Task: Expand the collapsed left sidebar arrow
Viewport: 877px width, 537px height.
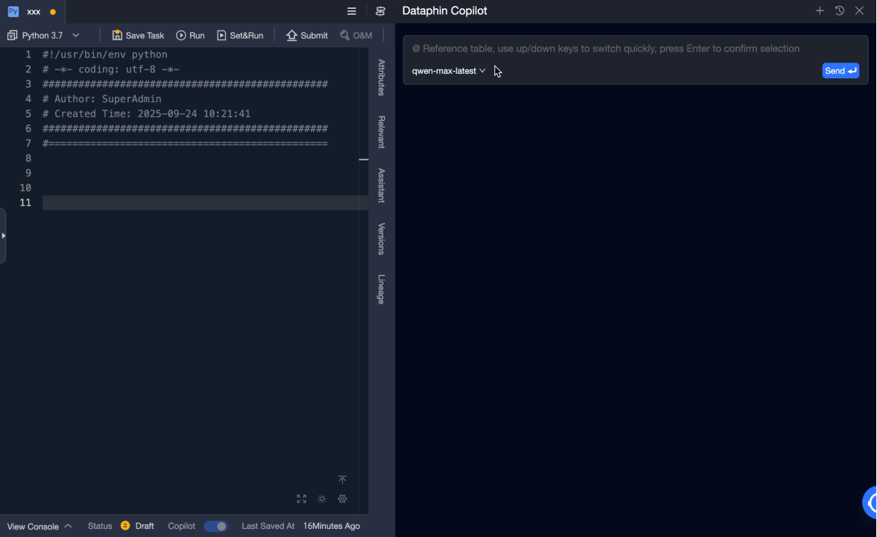Action: [3, 236]
